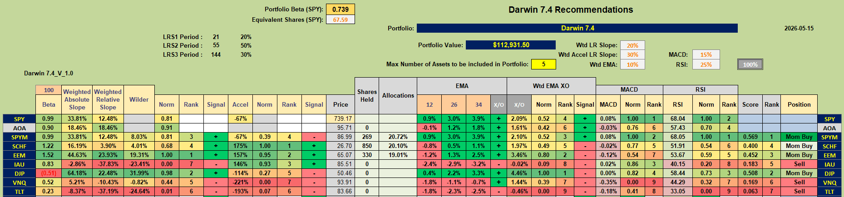The height and width of the screenshot is (197, 844).
Task: Click the Wtd EMA XO group header
Action: click(x=551, y=86)
